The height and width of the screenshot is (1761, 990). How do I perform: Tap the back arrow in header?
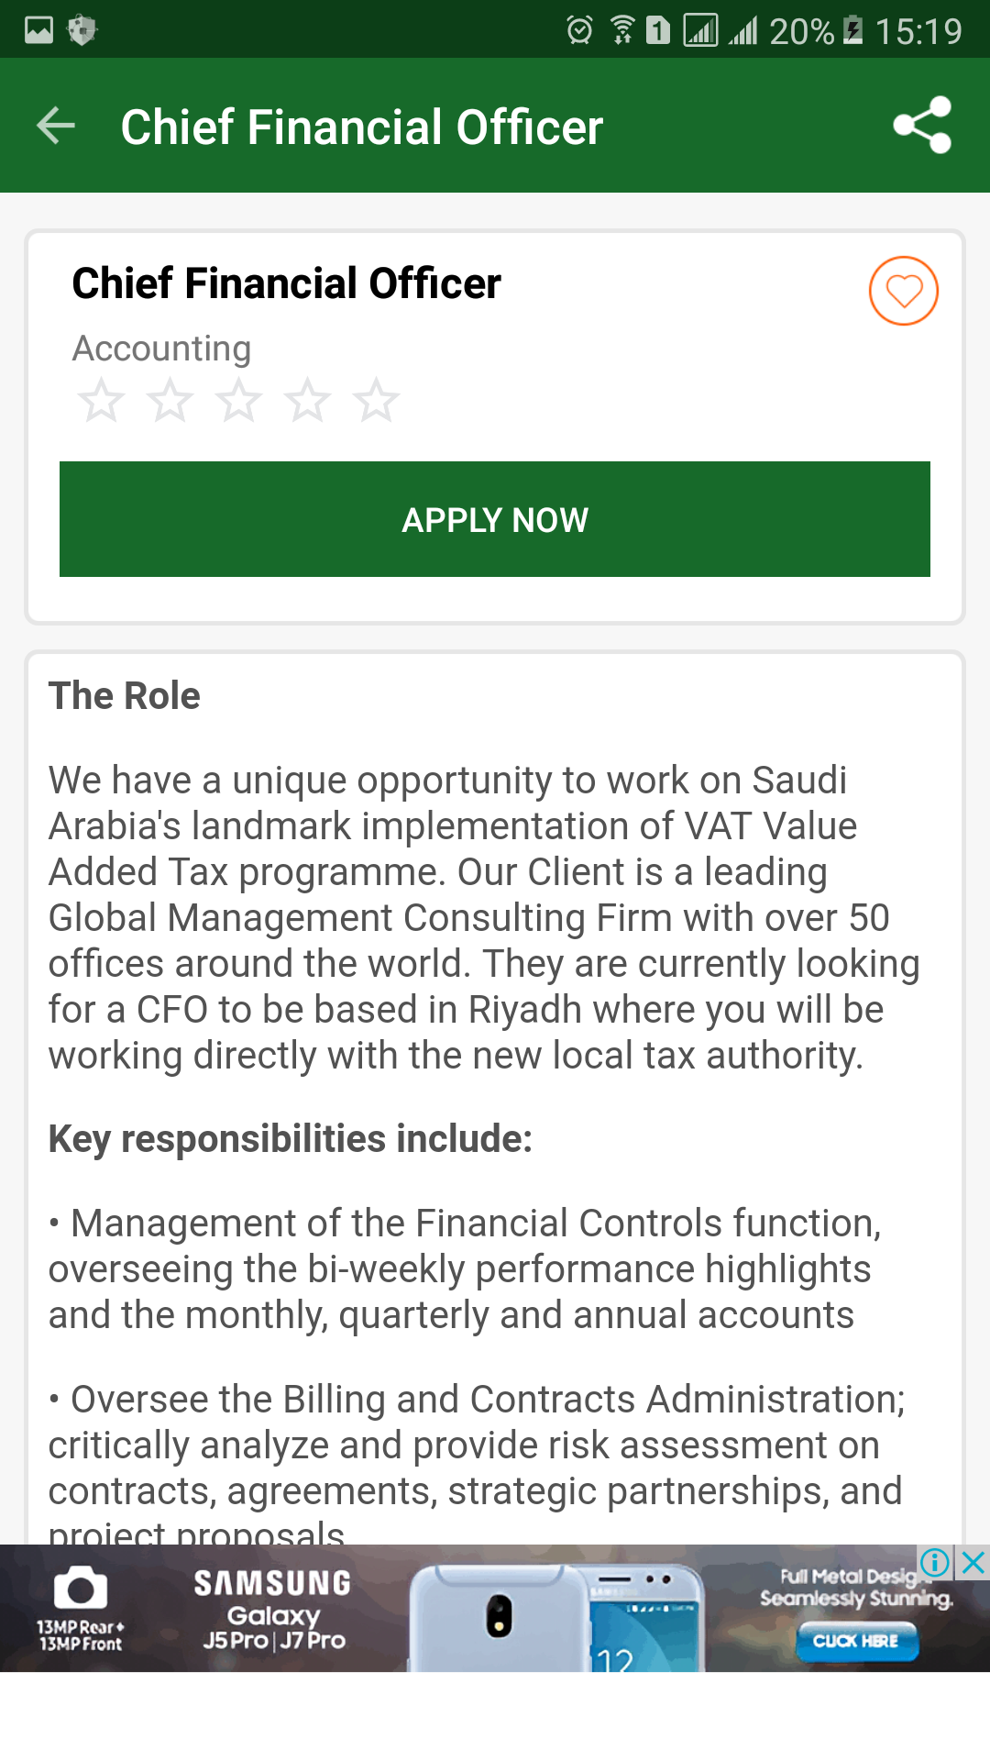(56, 126)
